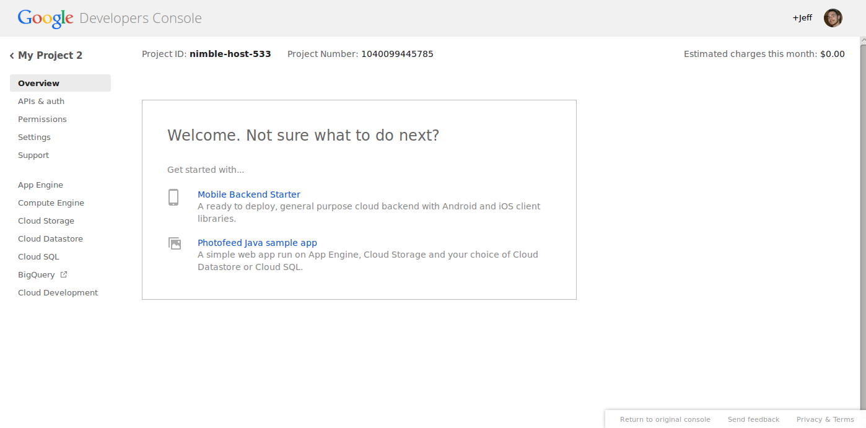Click the mobile phone icon
This screenshot has width=866, height=428.
coord(173,198)
